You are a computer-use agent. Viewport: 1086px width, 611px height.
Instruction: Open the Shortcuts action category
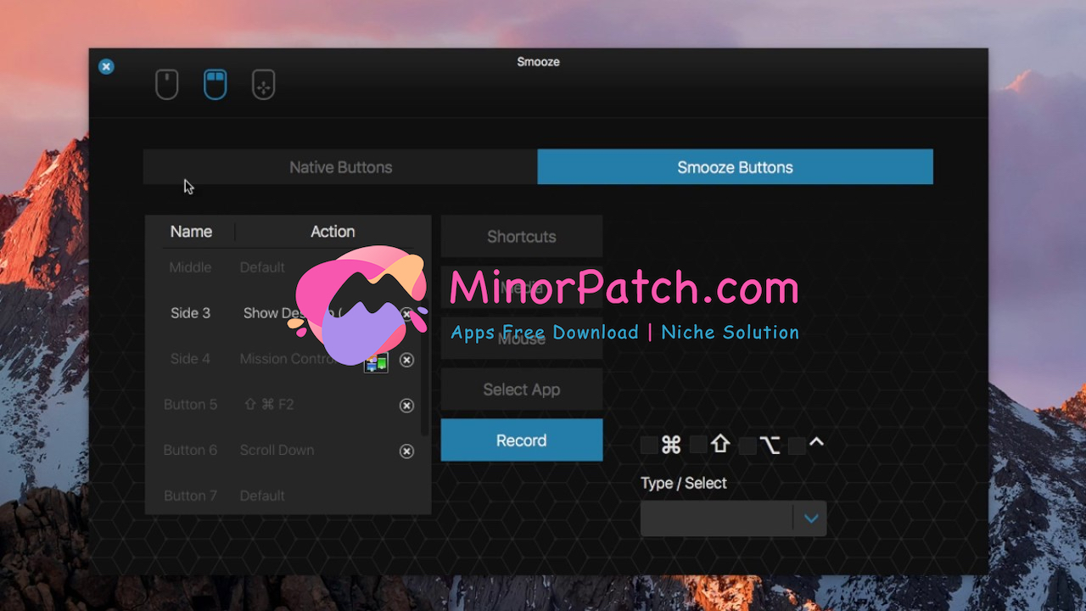522,237
